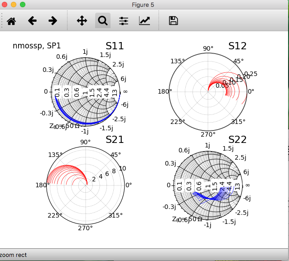Click the radial label 10 in S21 plot
Image resolution: width=289 pixels, height=261 pixels.
pyautogui.click(x=123, y=168)
